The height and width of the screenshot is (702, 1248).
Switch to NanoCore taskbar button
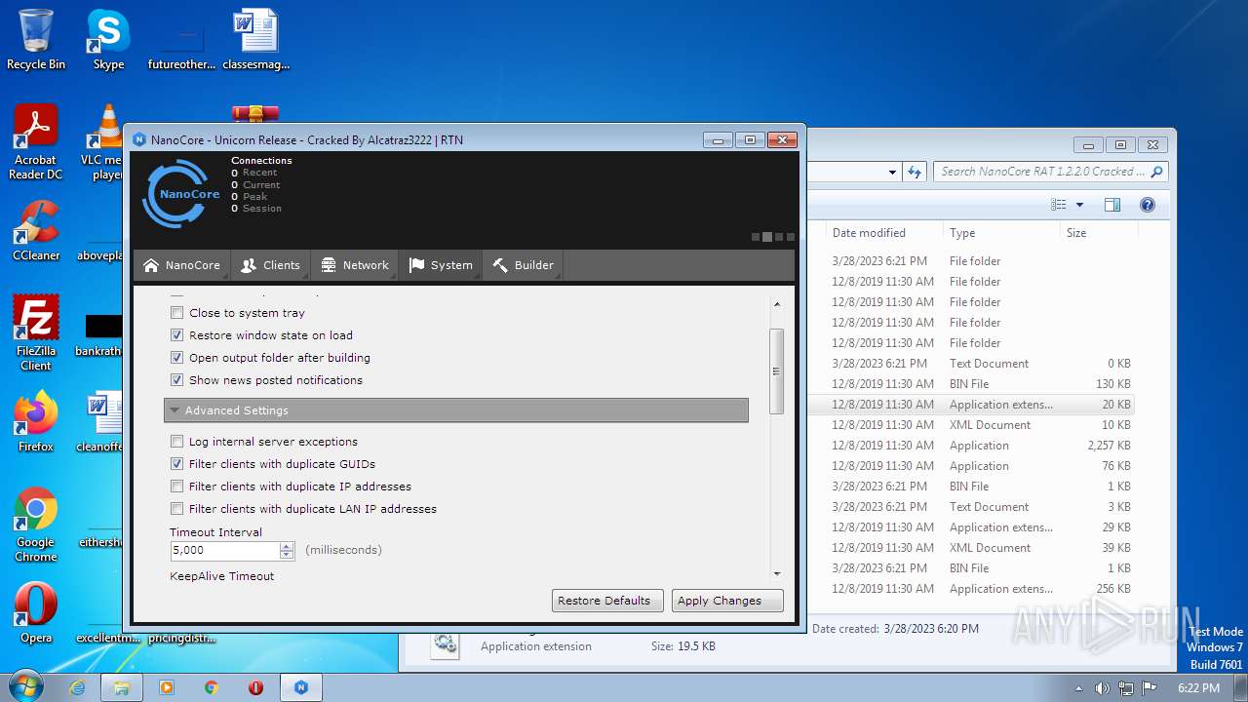coord(301,687)
